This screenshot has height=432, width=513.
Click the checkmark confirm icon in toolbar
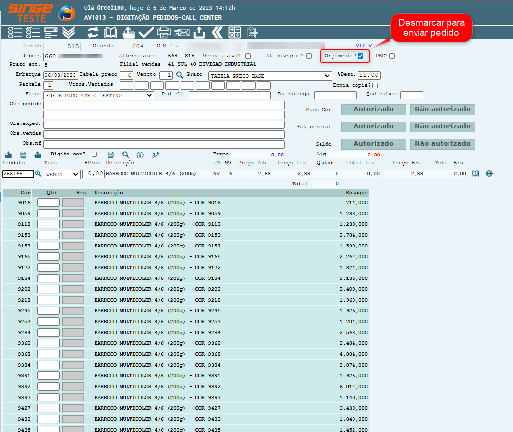(x=146, y=32)
